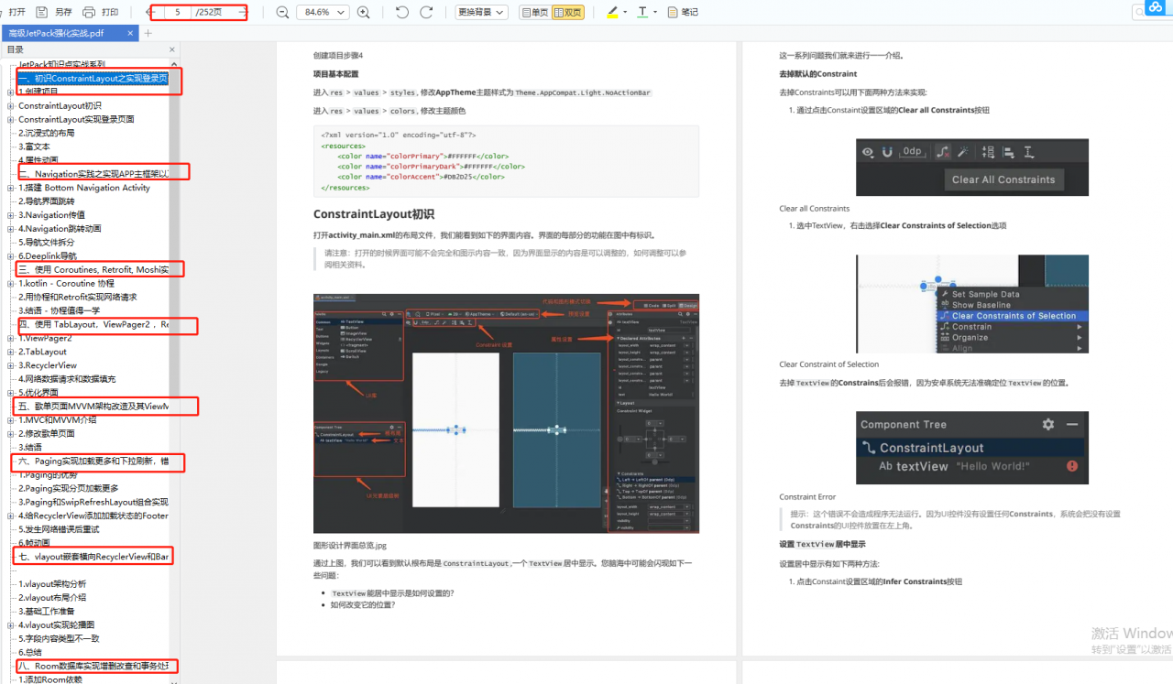Go to next page arrow
Image resolution: width=1173 pixels, height=684 pixels.
(242, 12)
